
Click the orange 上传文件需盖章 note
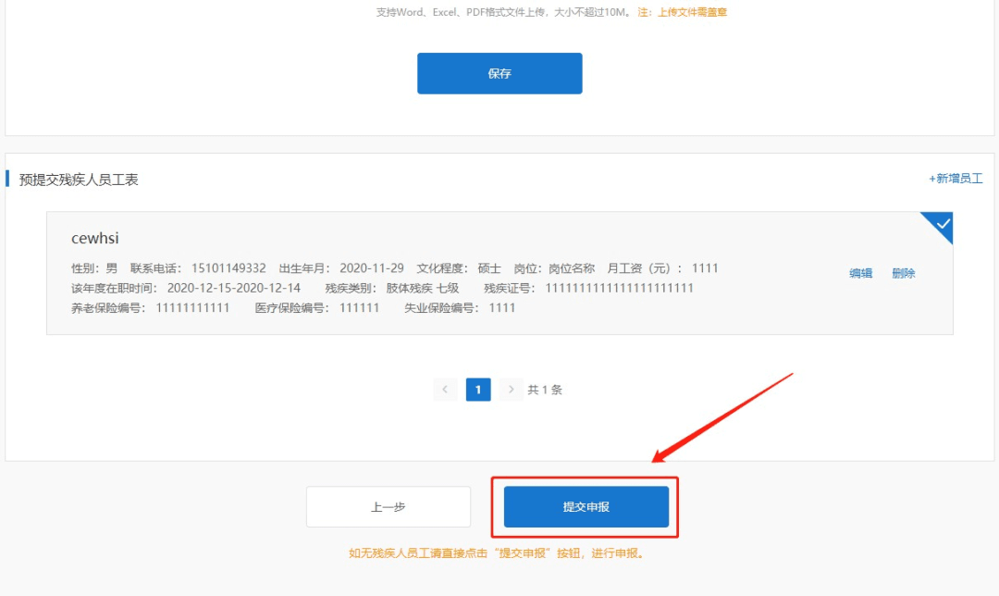click(x=692, y=12)
